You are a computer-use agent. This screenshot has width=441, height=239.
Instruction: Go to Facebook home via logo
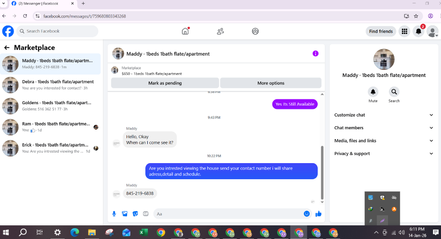pos(8,31)
